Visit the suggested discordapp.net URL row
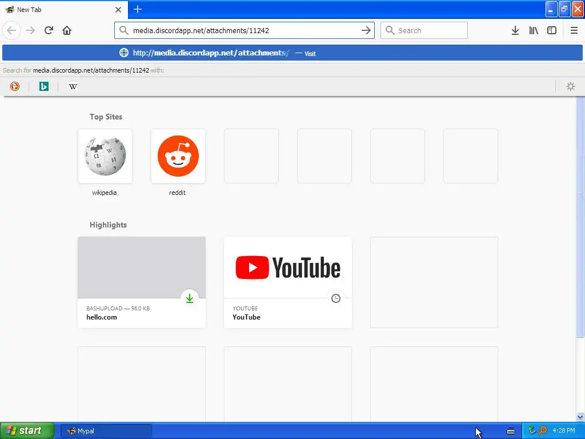585x439 pixels. (292, 53)
